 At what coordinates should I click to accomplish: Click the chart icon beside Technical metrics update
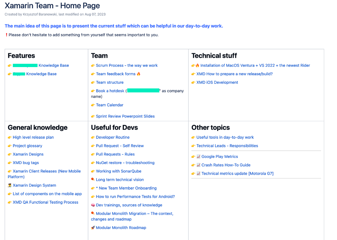pos(198,174)
